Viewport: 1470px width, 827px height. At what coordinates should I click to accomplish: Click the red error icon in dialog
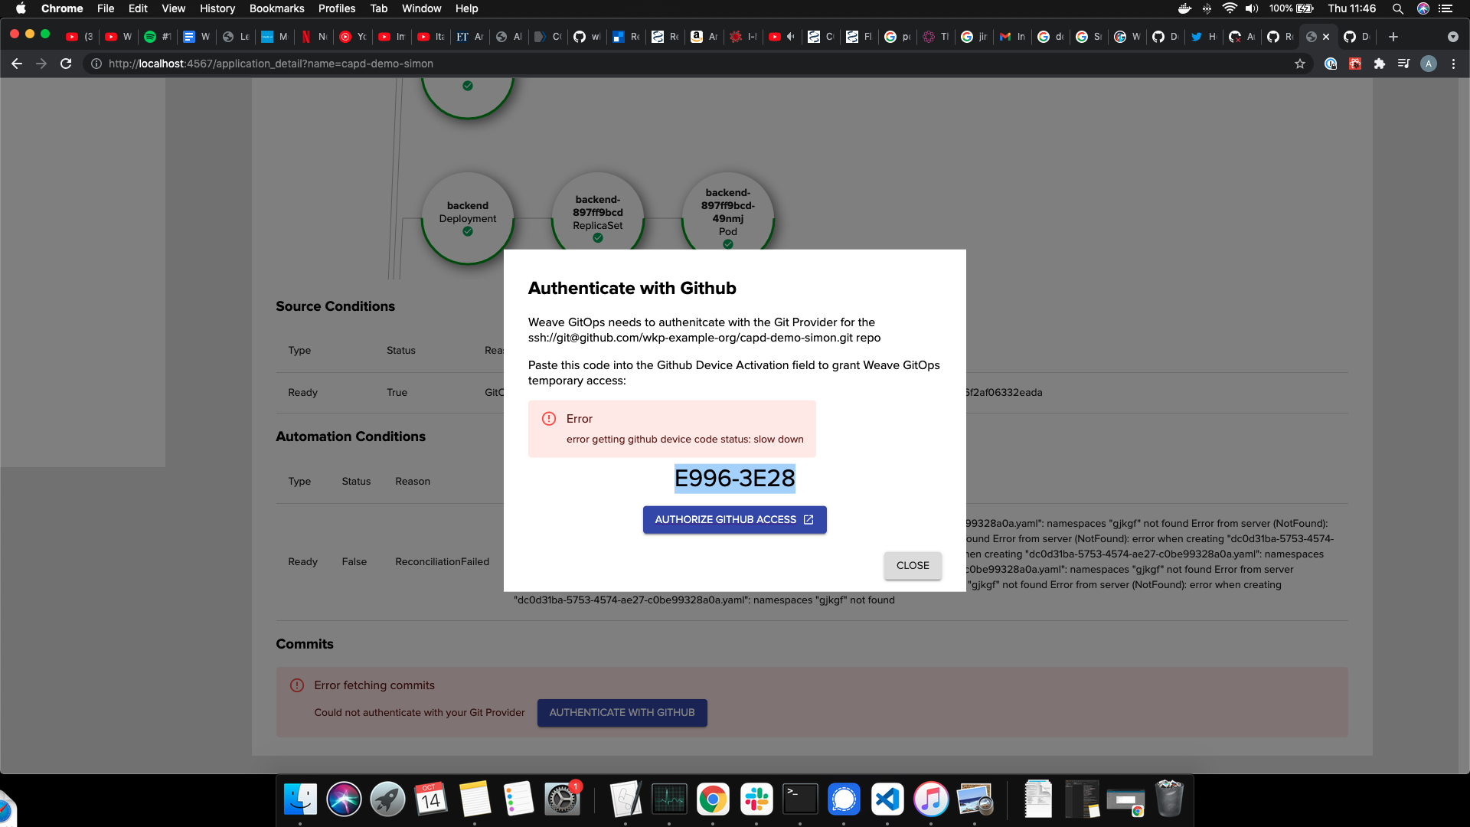(x=549, y=418)
